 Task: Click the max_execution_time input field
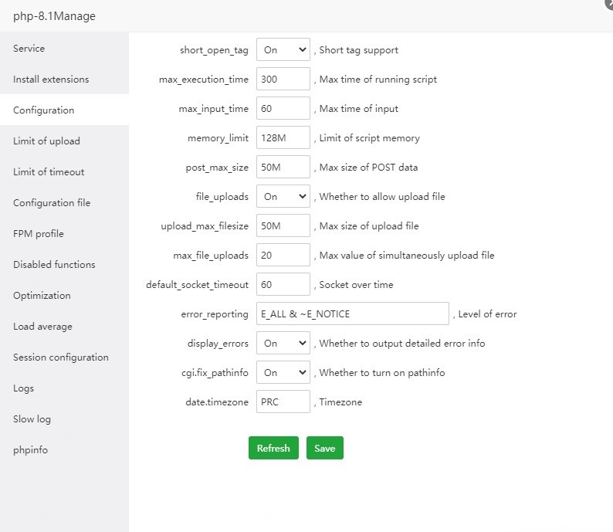283,80
